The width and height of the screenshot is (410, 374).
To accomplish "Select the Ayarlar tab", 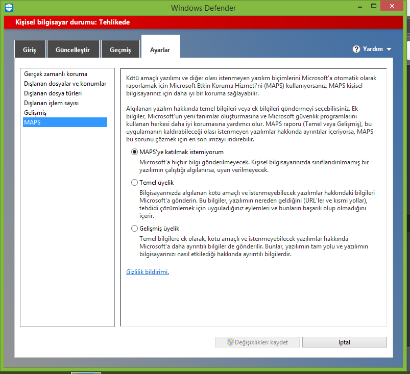I will (160, 46).
